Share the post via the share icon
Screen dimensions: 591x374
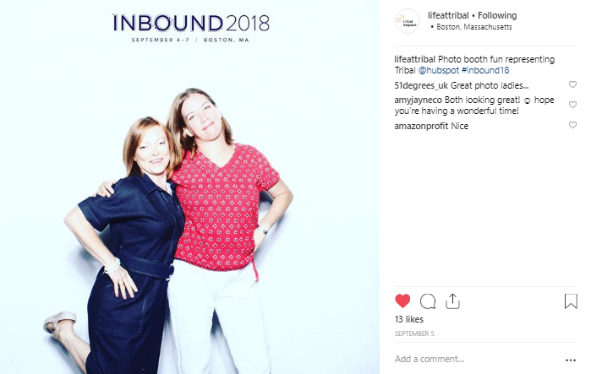click(x=452, y=301)
